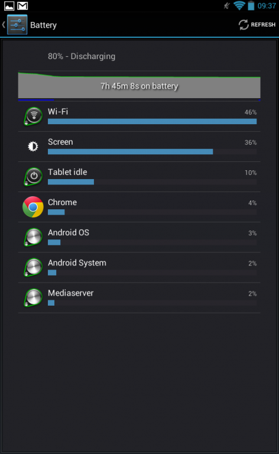This screenshot has height=454, width=279.
Task: Tap the Screen brightness icon
Action: click(x=33, y=147)
